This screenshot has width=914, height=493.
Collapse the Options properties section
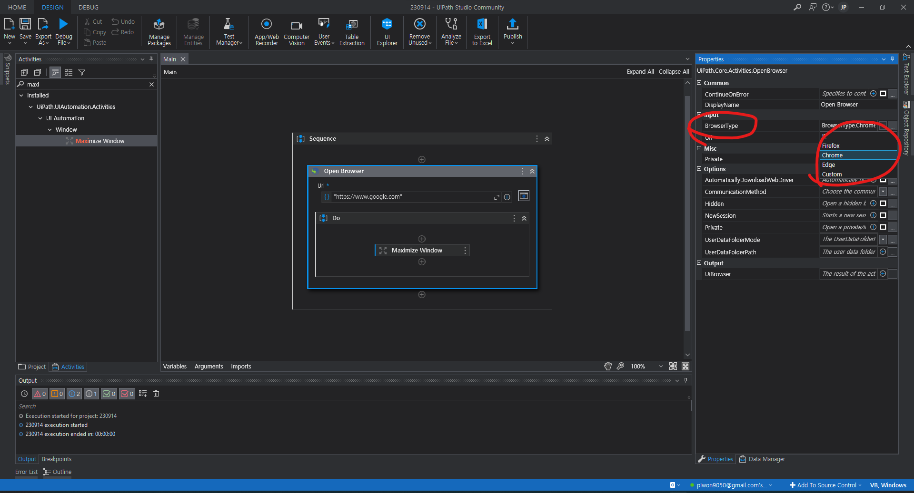pyautogui.click(x=699, y=169)
